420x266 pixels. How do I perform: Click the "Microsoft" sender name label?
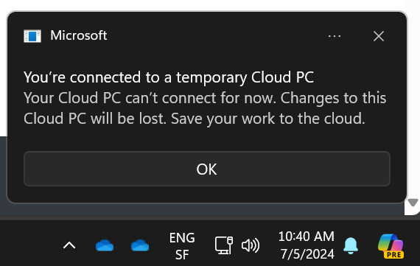[79, 35]
